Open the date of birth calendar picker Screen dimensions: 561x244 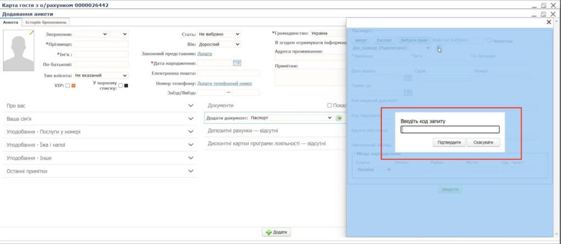237,63
